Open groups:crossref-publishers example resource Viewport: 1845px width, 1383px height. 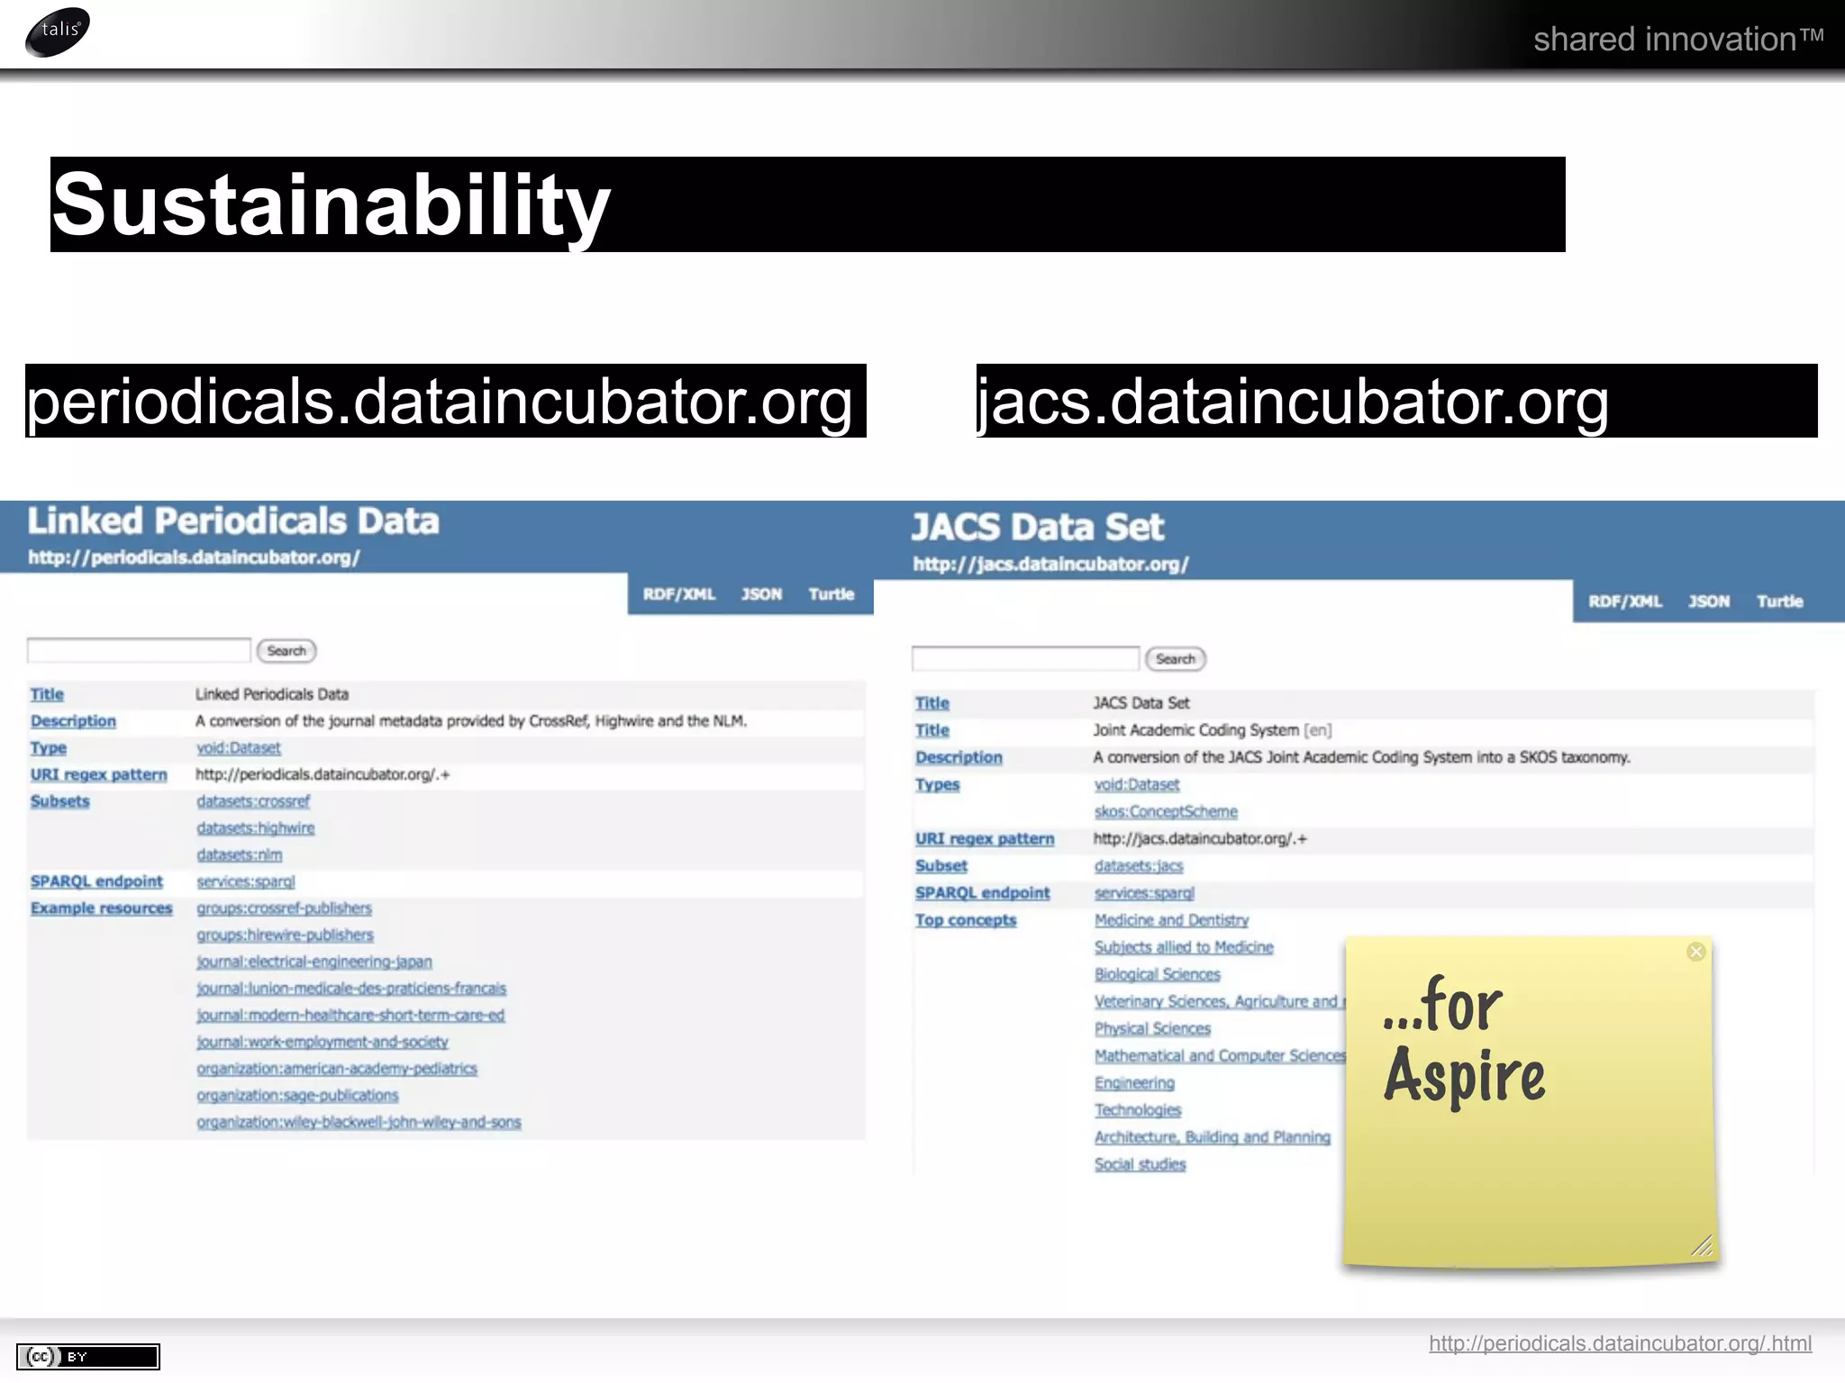(284, 908)
